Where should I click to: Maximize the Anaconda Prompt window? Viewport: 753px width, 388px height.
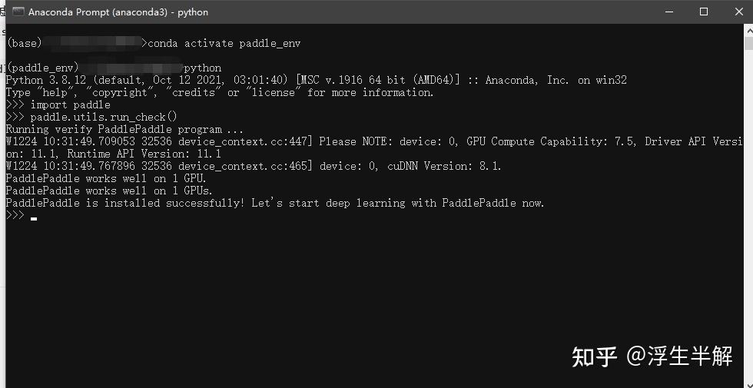tap(704, 12)
